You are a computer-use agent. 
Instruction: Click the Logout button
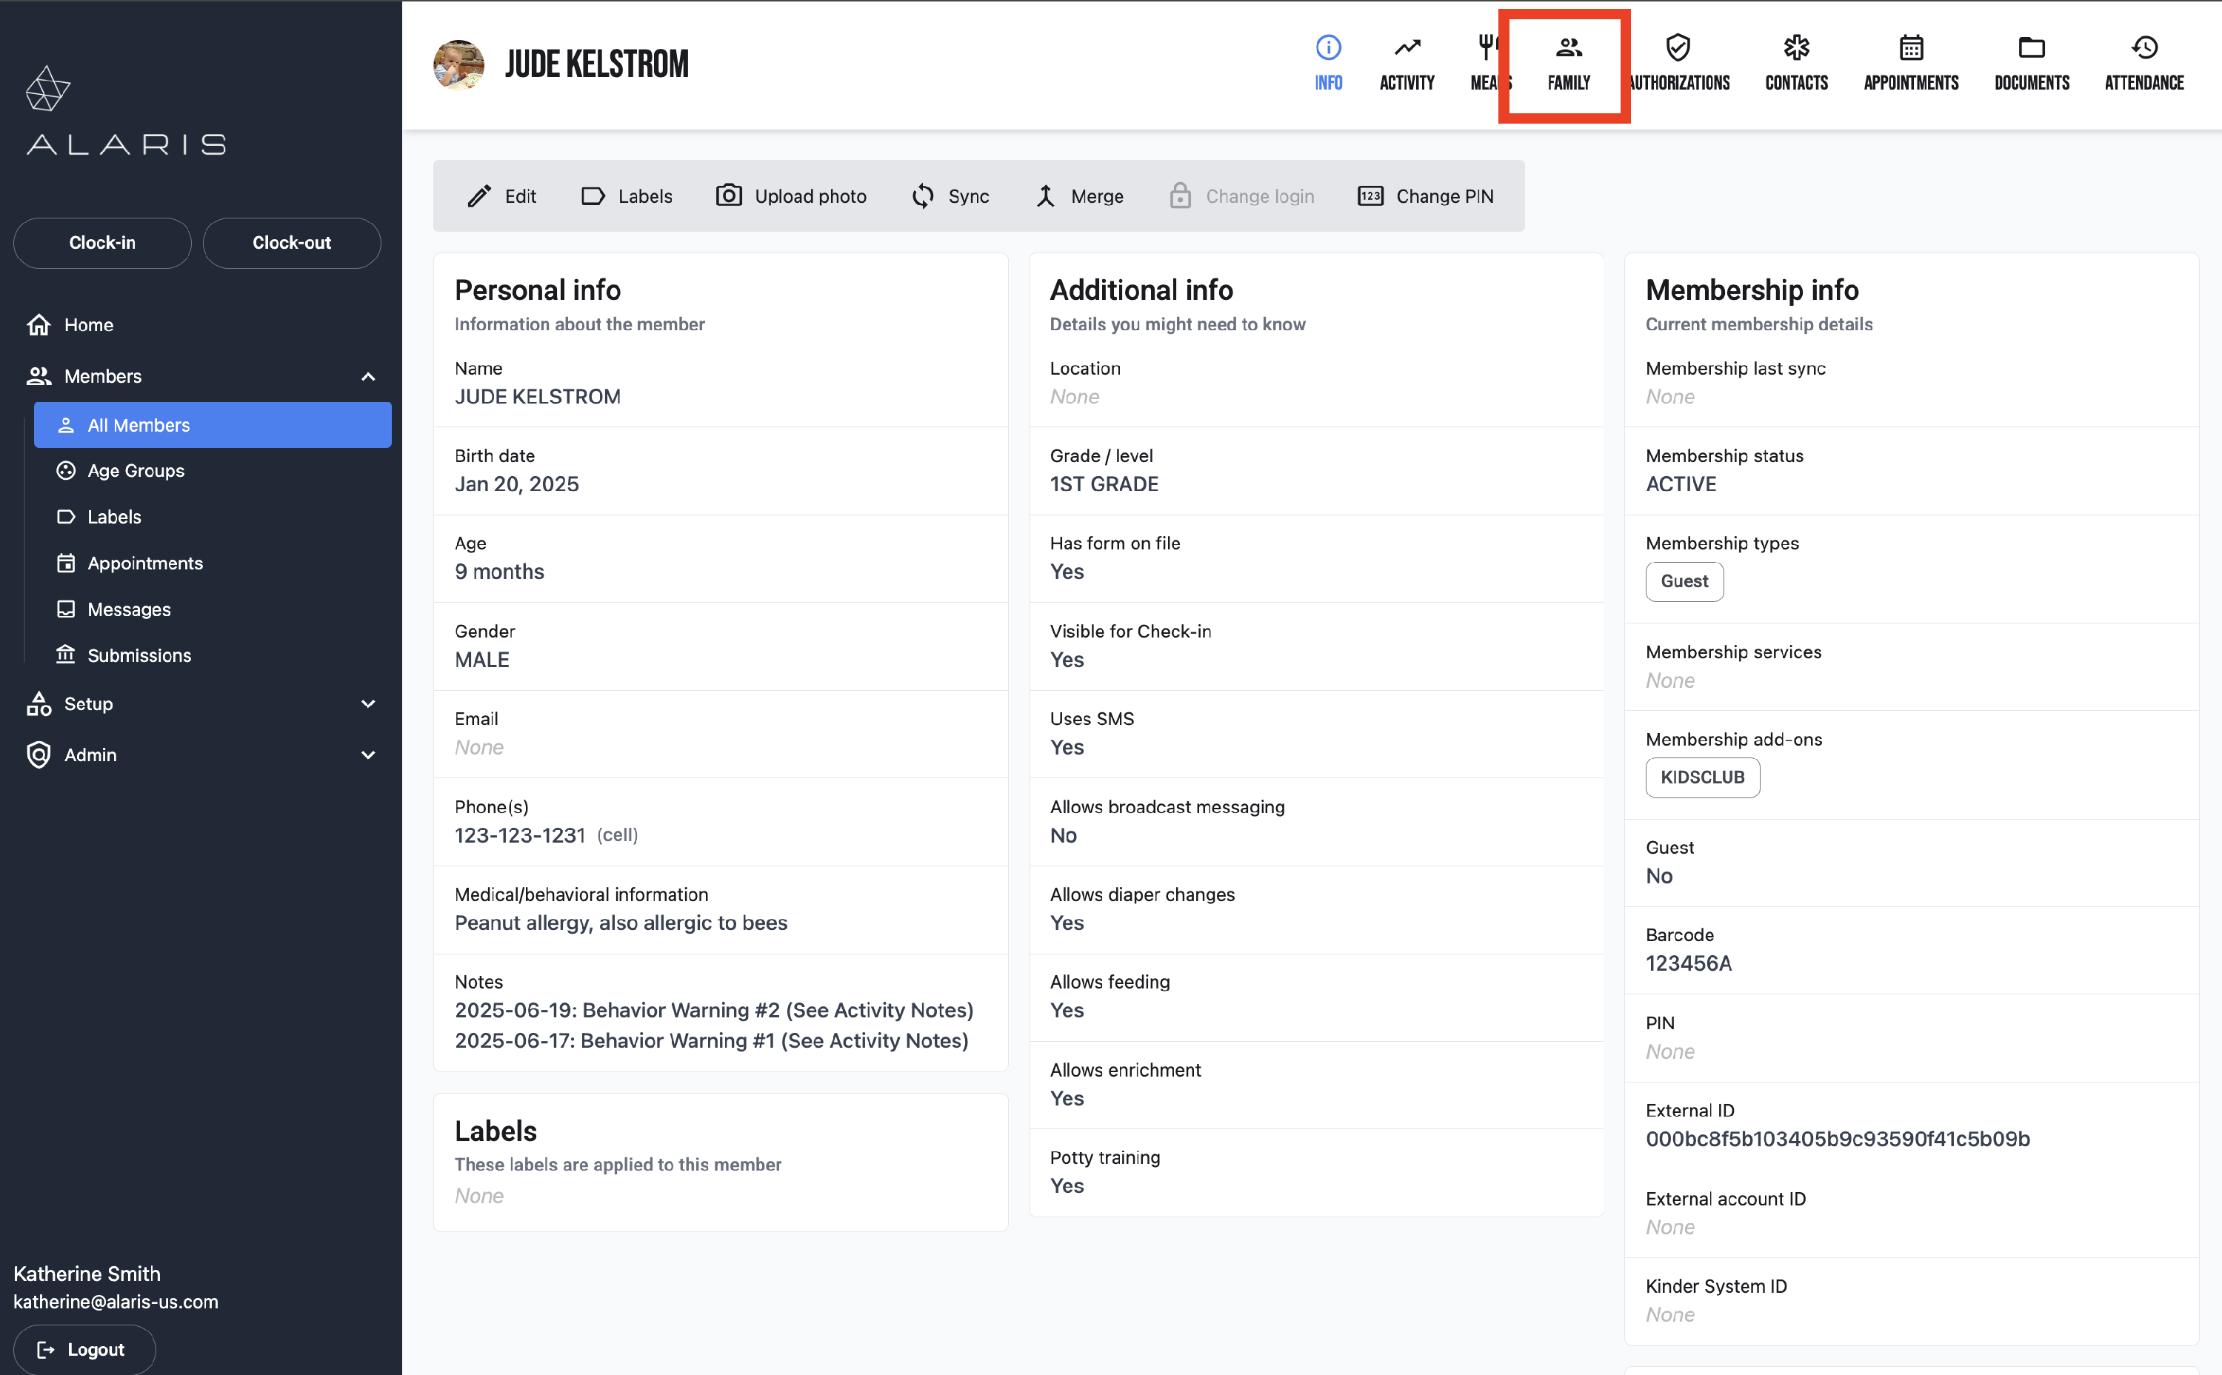click(x=84, y=1350)
